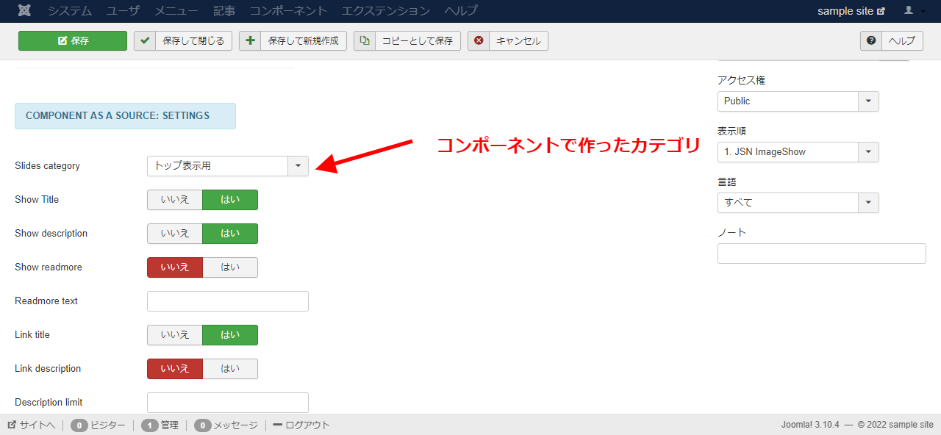Click the plus icon on 保存して新規作成
The image size is (941, 435).
[x=250, y=41]
